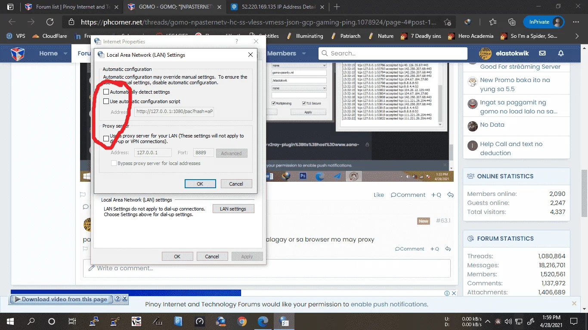588x330 pixels.
Task: Tick Bypass proxy server for local addresses
Action: (x=114, y=163)
